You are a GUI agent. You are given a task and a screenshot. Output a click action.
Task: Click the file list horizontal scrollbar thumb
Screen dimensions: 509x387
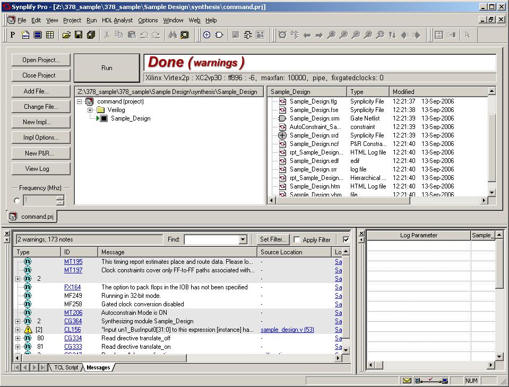[x=343, y=201]
